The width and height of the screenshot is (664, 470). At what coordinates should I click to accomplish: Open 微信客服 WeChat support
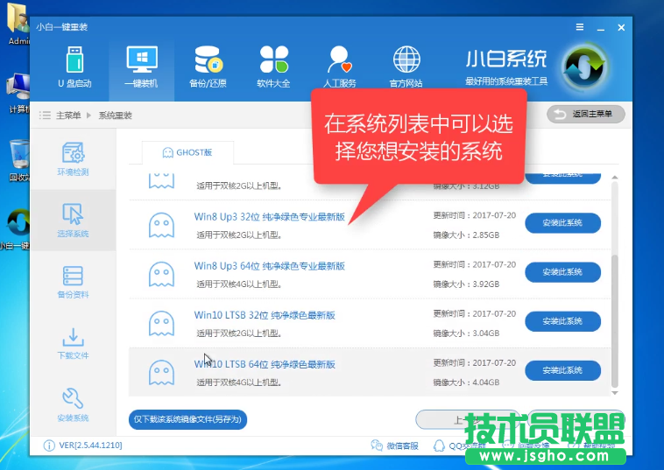point(395,445)
